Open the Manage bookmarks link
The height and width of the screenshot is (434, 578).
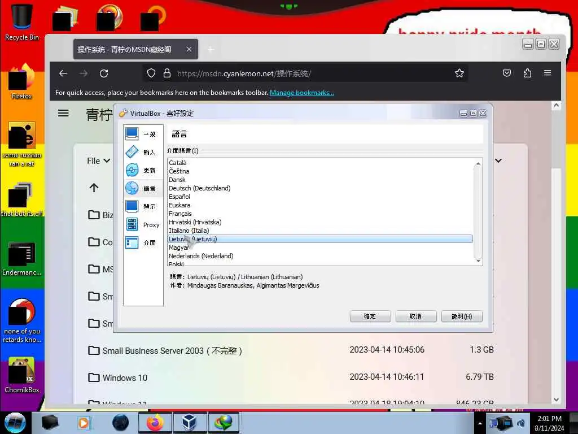coord(301,93)
